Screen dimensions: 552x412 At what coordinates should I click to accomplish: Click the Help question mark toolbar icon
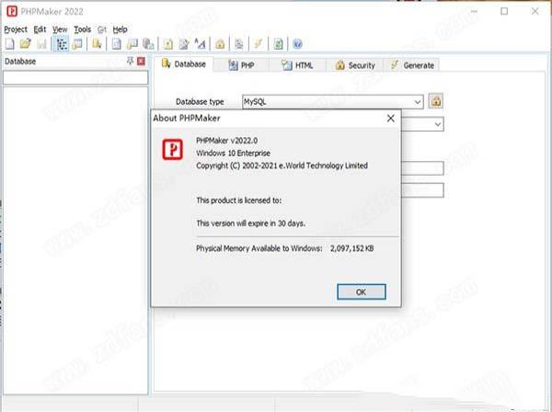(x=298, y=43)
